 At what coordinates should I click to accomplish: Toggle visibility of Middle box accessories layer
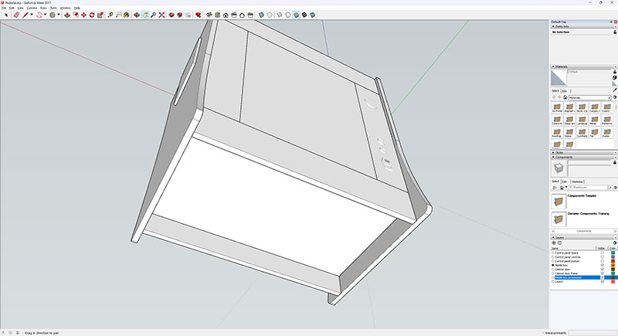coord(603,278)
